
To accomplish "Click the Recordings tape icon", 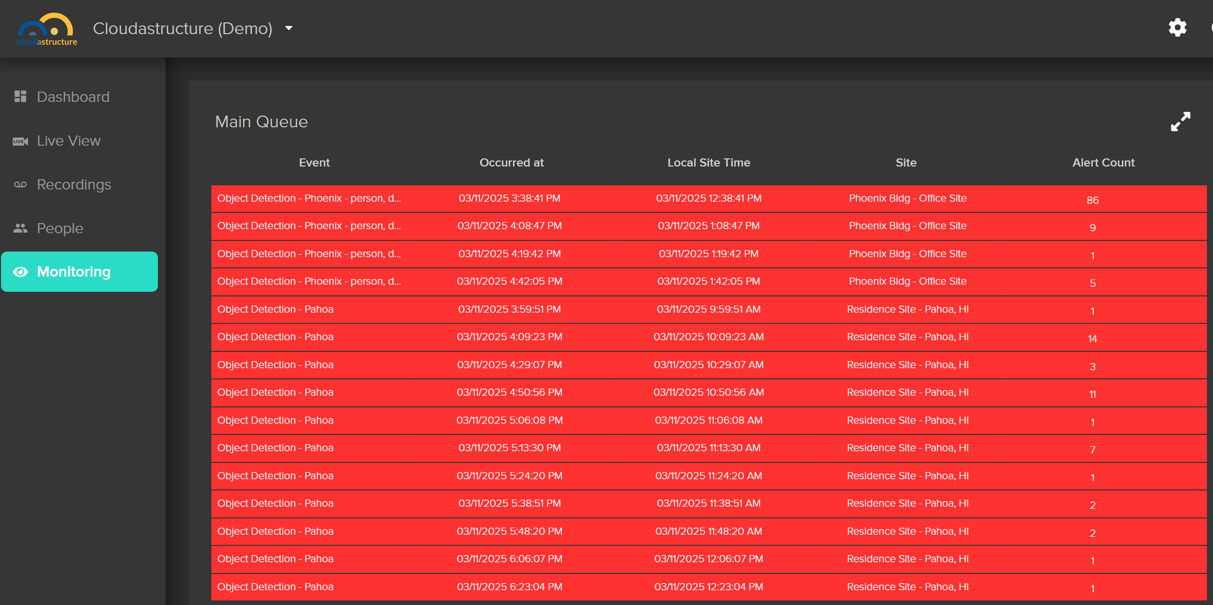I will tap(20, 184).
